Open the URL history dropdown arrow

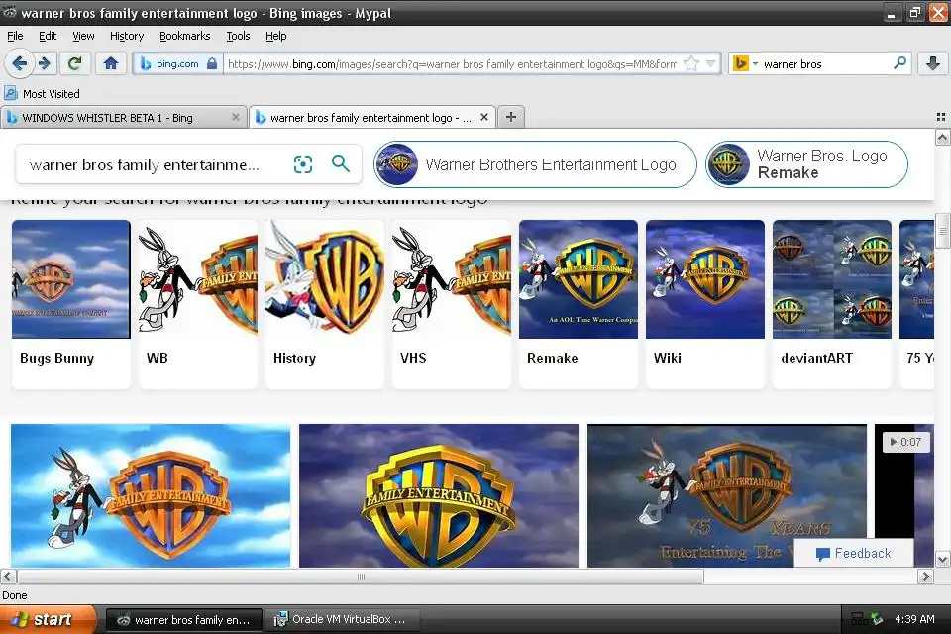[710, 63]
